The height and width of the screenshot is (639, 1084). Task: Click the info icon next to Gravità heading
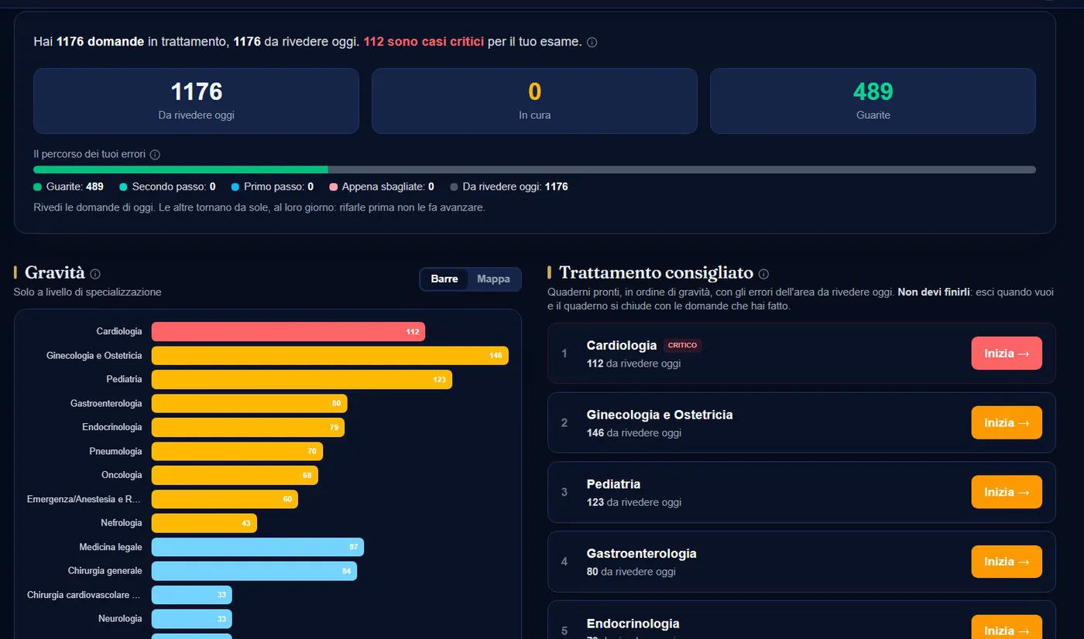(x=95, y=274)
